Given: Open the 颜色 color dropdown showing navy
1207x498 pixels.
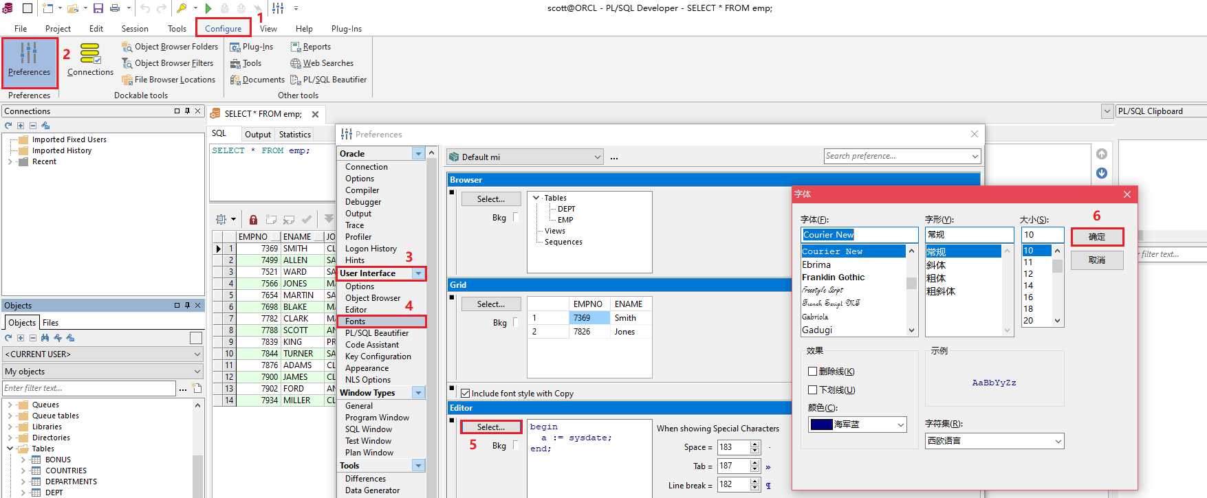Looking at the screenshot, I should tap(857, 425).
